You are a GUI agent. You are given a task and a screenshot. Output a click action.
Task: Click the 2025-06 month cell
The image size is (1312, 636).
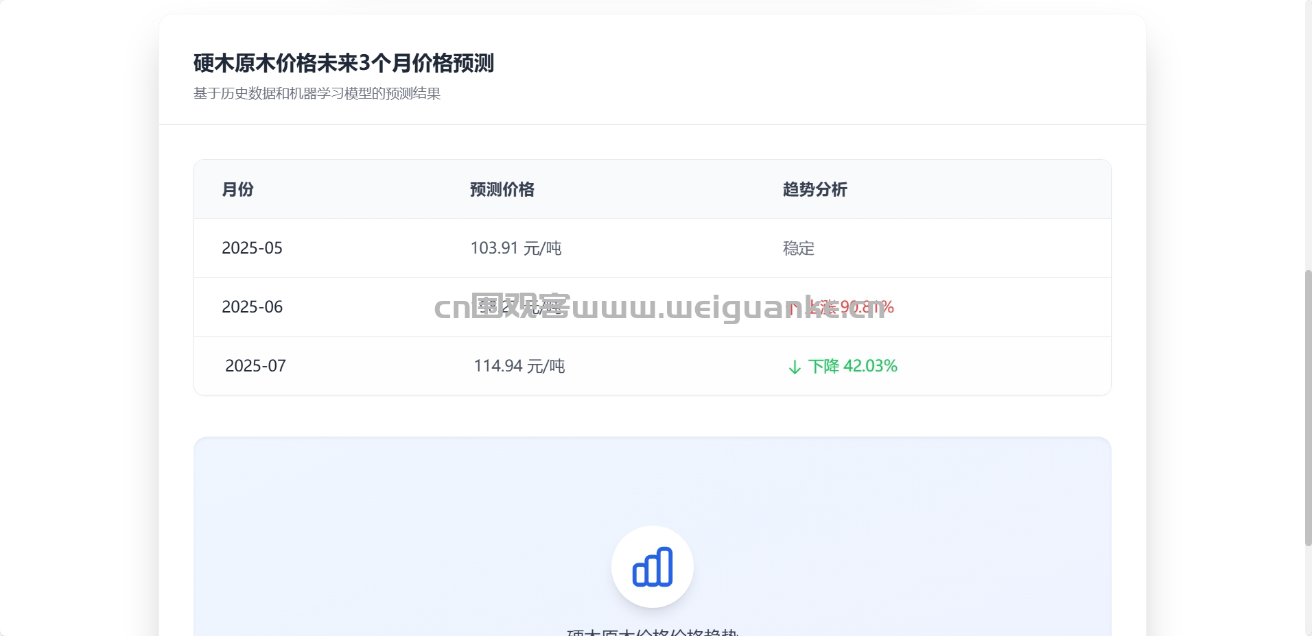tap(252, 307)
